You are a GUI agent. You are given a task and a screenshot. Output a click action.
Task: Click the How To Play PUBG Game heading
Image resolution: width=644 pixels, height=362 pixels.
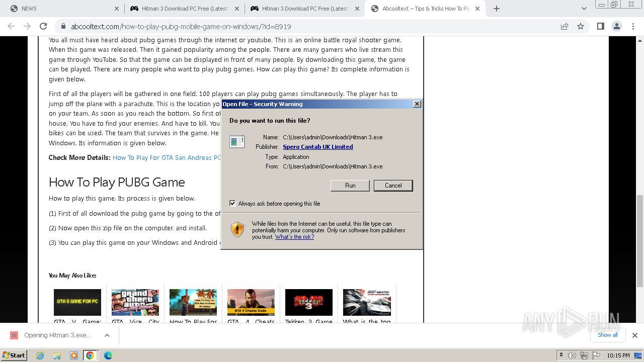(x=117, y=182)
